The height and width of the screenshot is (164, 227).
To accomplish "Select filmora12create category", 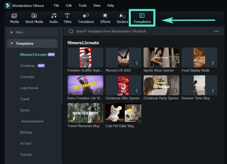I will coord(34,55).
